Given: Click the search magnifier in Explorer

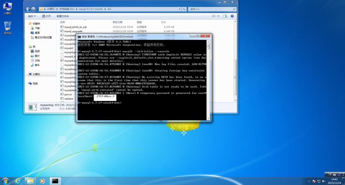Looking at the screenshot, I should [x=234, y=9].
